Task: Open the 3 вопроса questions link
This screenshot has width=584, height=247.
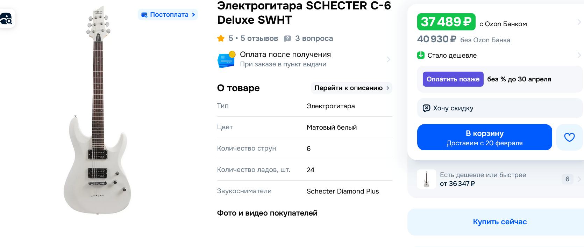Action: point(314,38)
